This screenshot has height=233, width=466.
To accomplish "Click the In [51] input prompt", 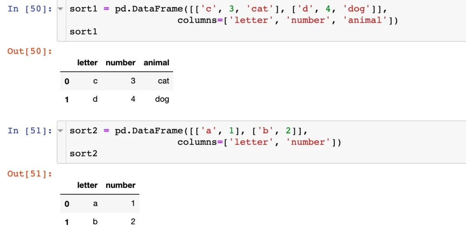I will coord(30,131).
